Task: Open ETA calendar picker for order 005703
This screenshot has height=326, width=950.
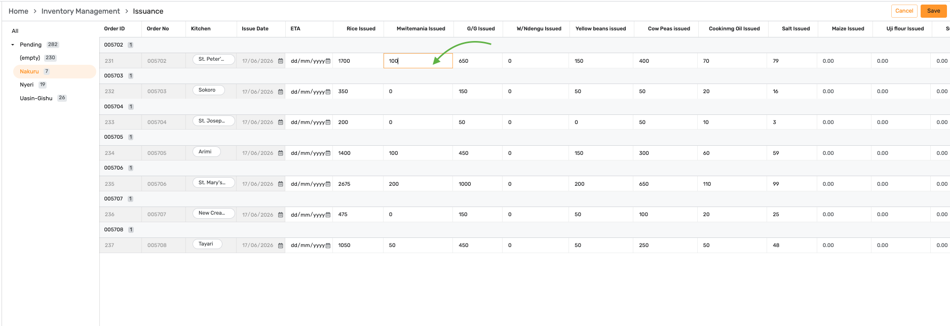Action: (328, 92)
